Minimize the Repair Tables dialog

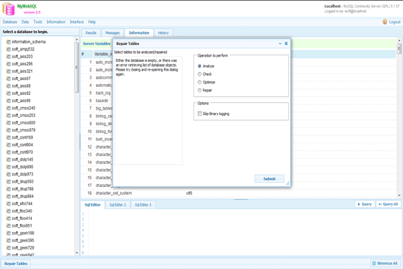coord(279,44)
